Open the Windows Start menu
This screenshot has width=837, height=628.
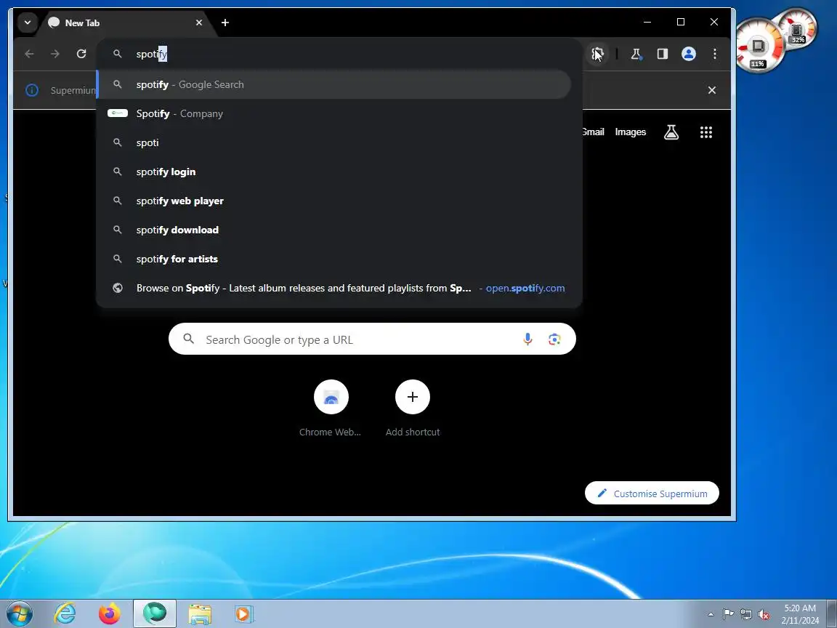(x=20, y=613)
